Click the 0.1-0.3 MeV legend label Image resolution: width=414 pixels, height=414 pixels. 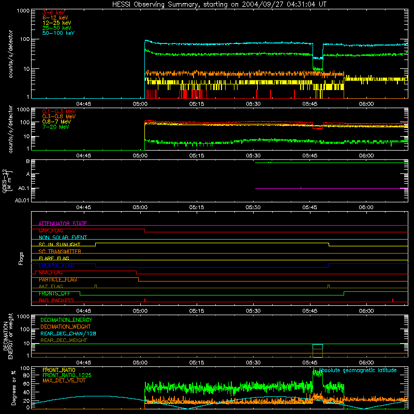click(59, 111)
